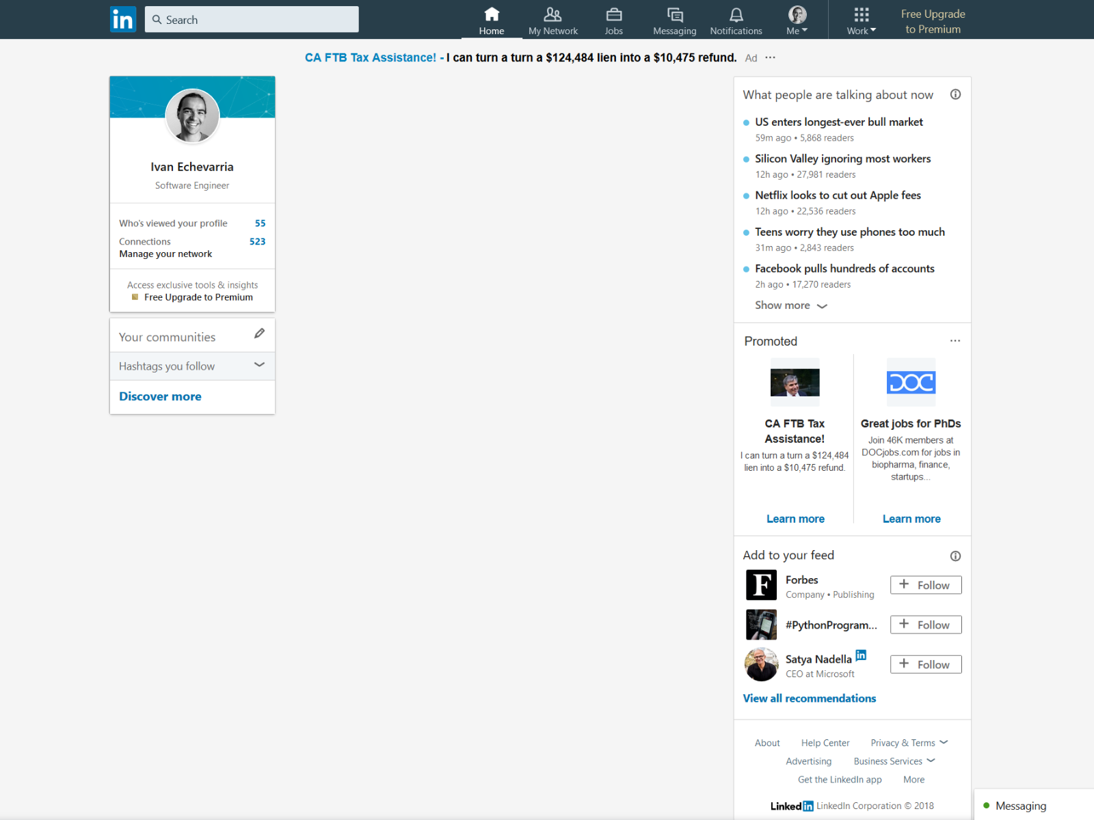This screenshot has width=1094, height=820.
Task: Click DOC jobs logo image
Action: click(911, 383)
